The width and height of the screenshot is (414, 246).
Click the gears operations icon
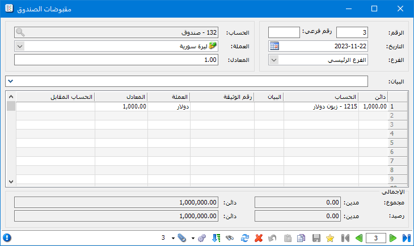tap(202, 238)
